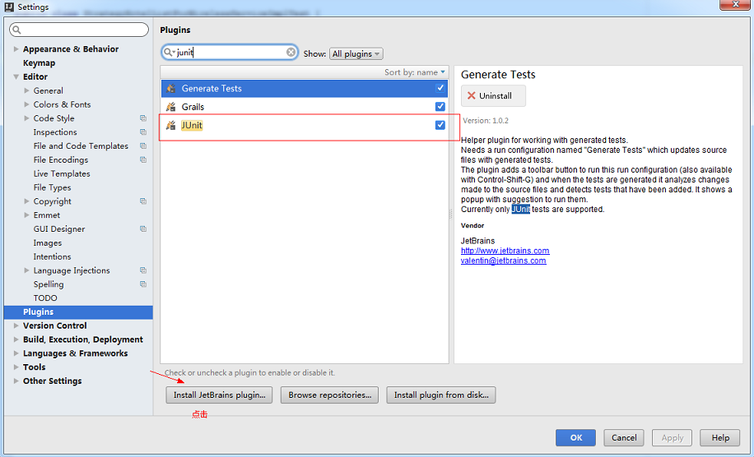Uninstall the Generate Tests plugin
The width and height of the screenshot is (754, 457).
[x=493, y=95]
